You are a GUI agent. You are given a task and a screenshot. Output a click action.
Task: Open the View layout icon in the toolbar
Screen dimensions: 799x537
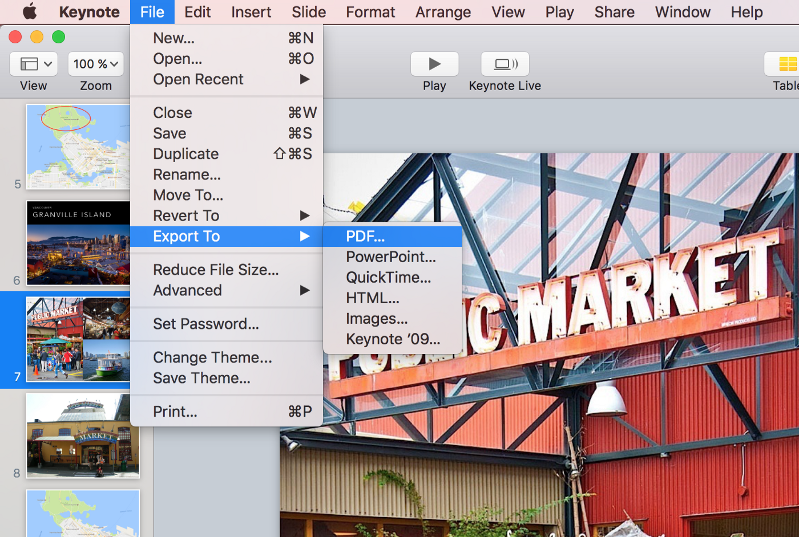point(34,64)
